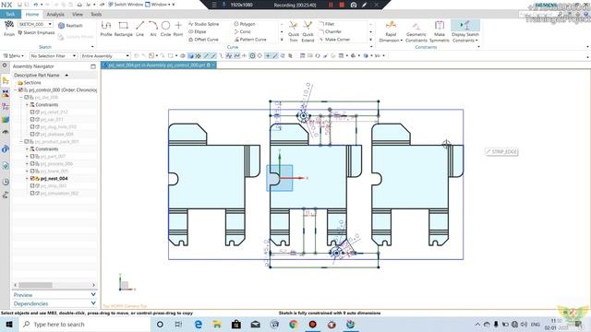The width and height of the screenshot is (591, 332).
Task: Open the History clock sidebar tab
Action: pos(6,182)
